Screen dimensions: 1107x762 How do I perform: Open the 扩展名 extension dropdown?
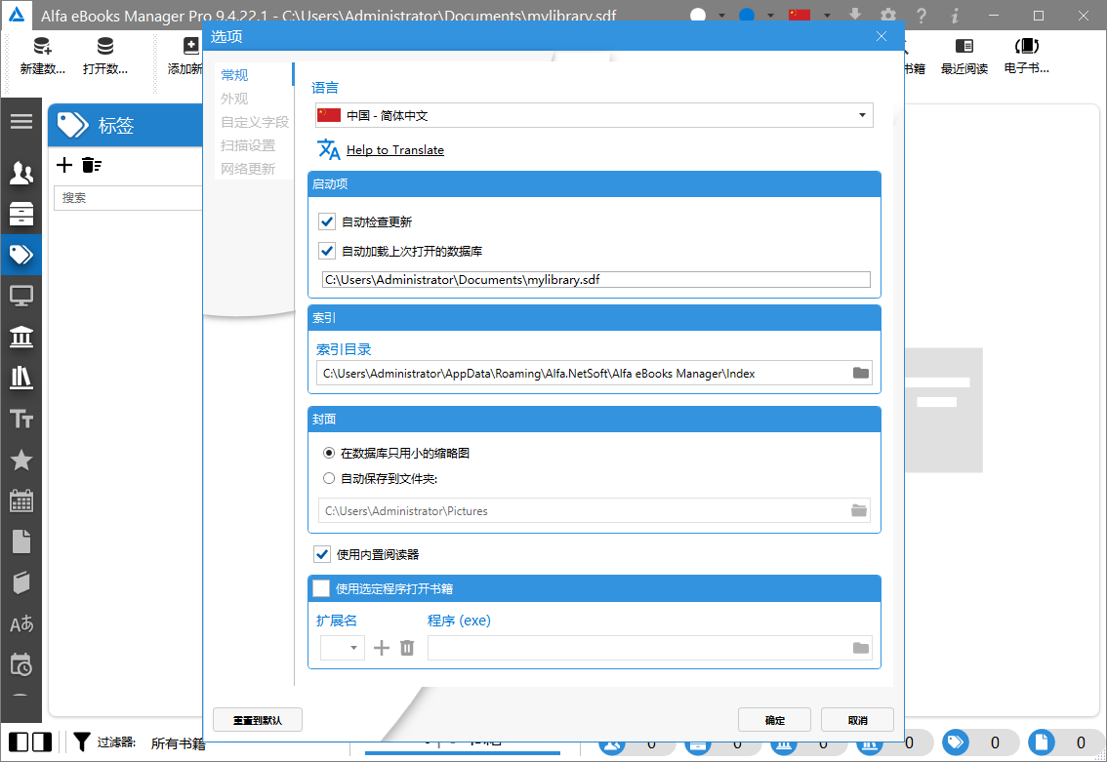pyautogui.click(x=343, y=648)
